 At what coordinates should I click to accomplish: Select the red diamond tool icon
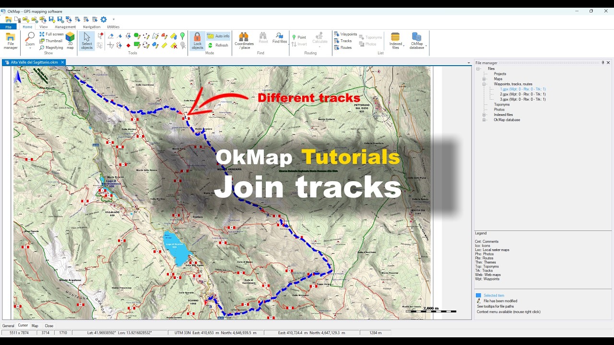coord(128,46)
